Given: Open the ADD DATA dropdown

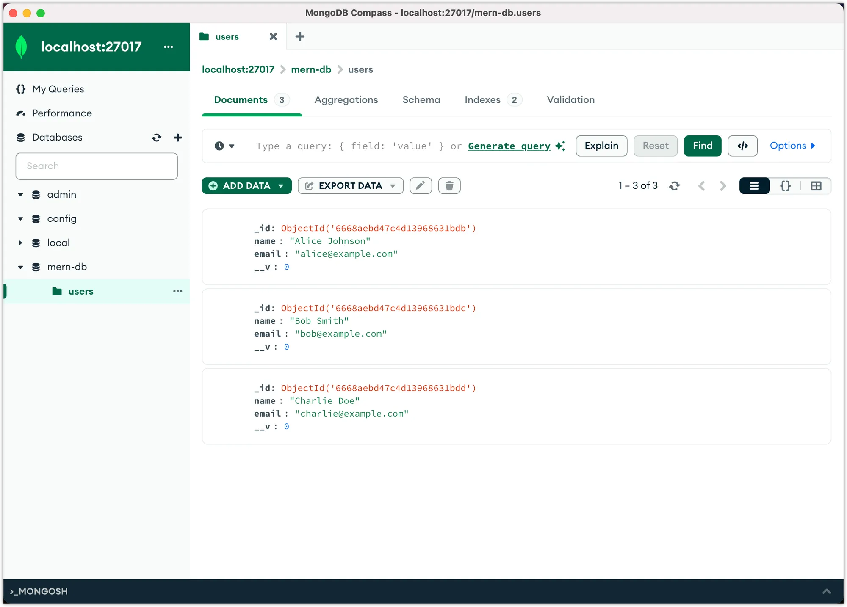Looking at the screenshot, I should (247, 186).
